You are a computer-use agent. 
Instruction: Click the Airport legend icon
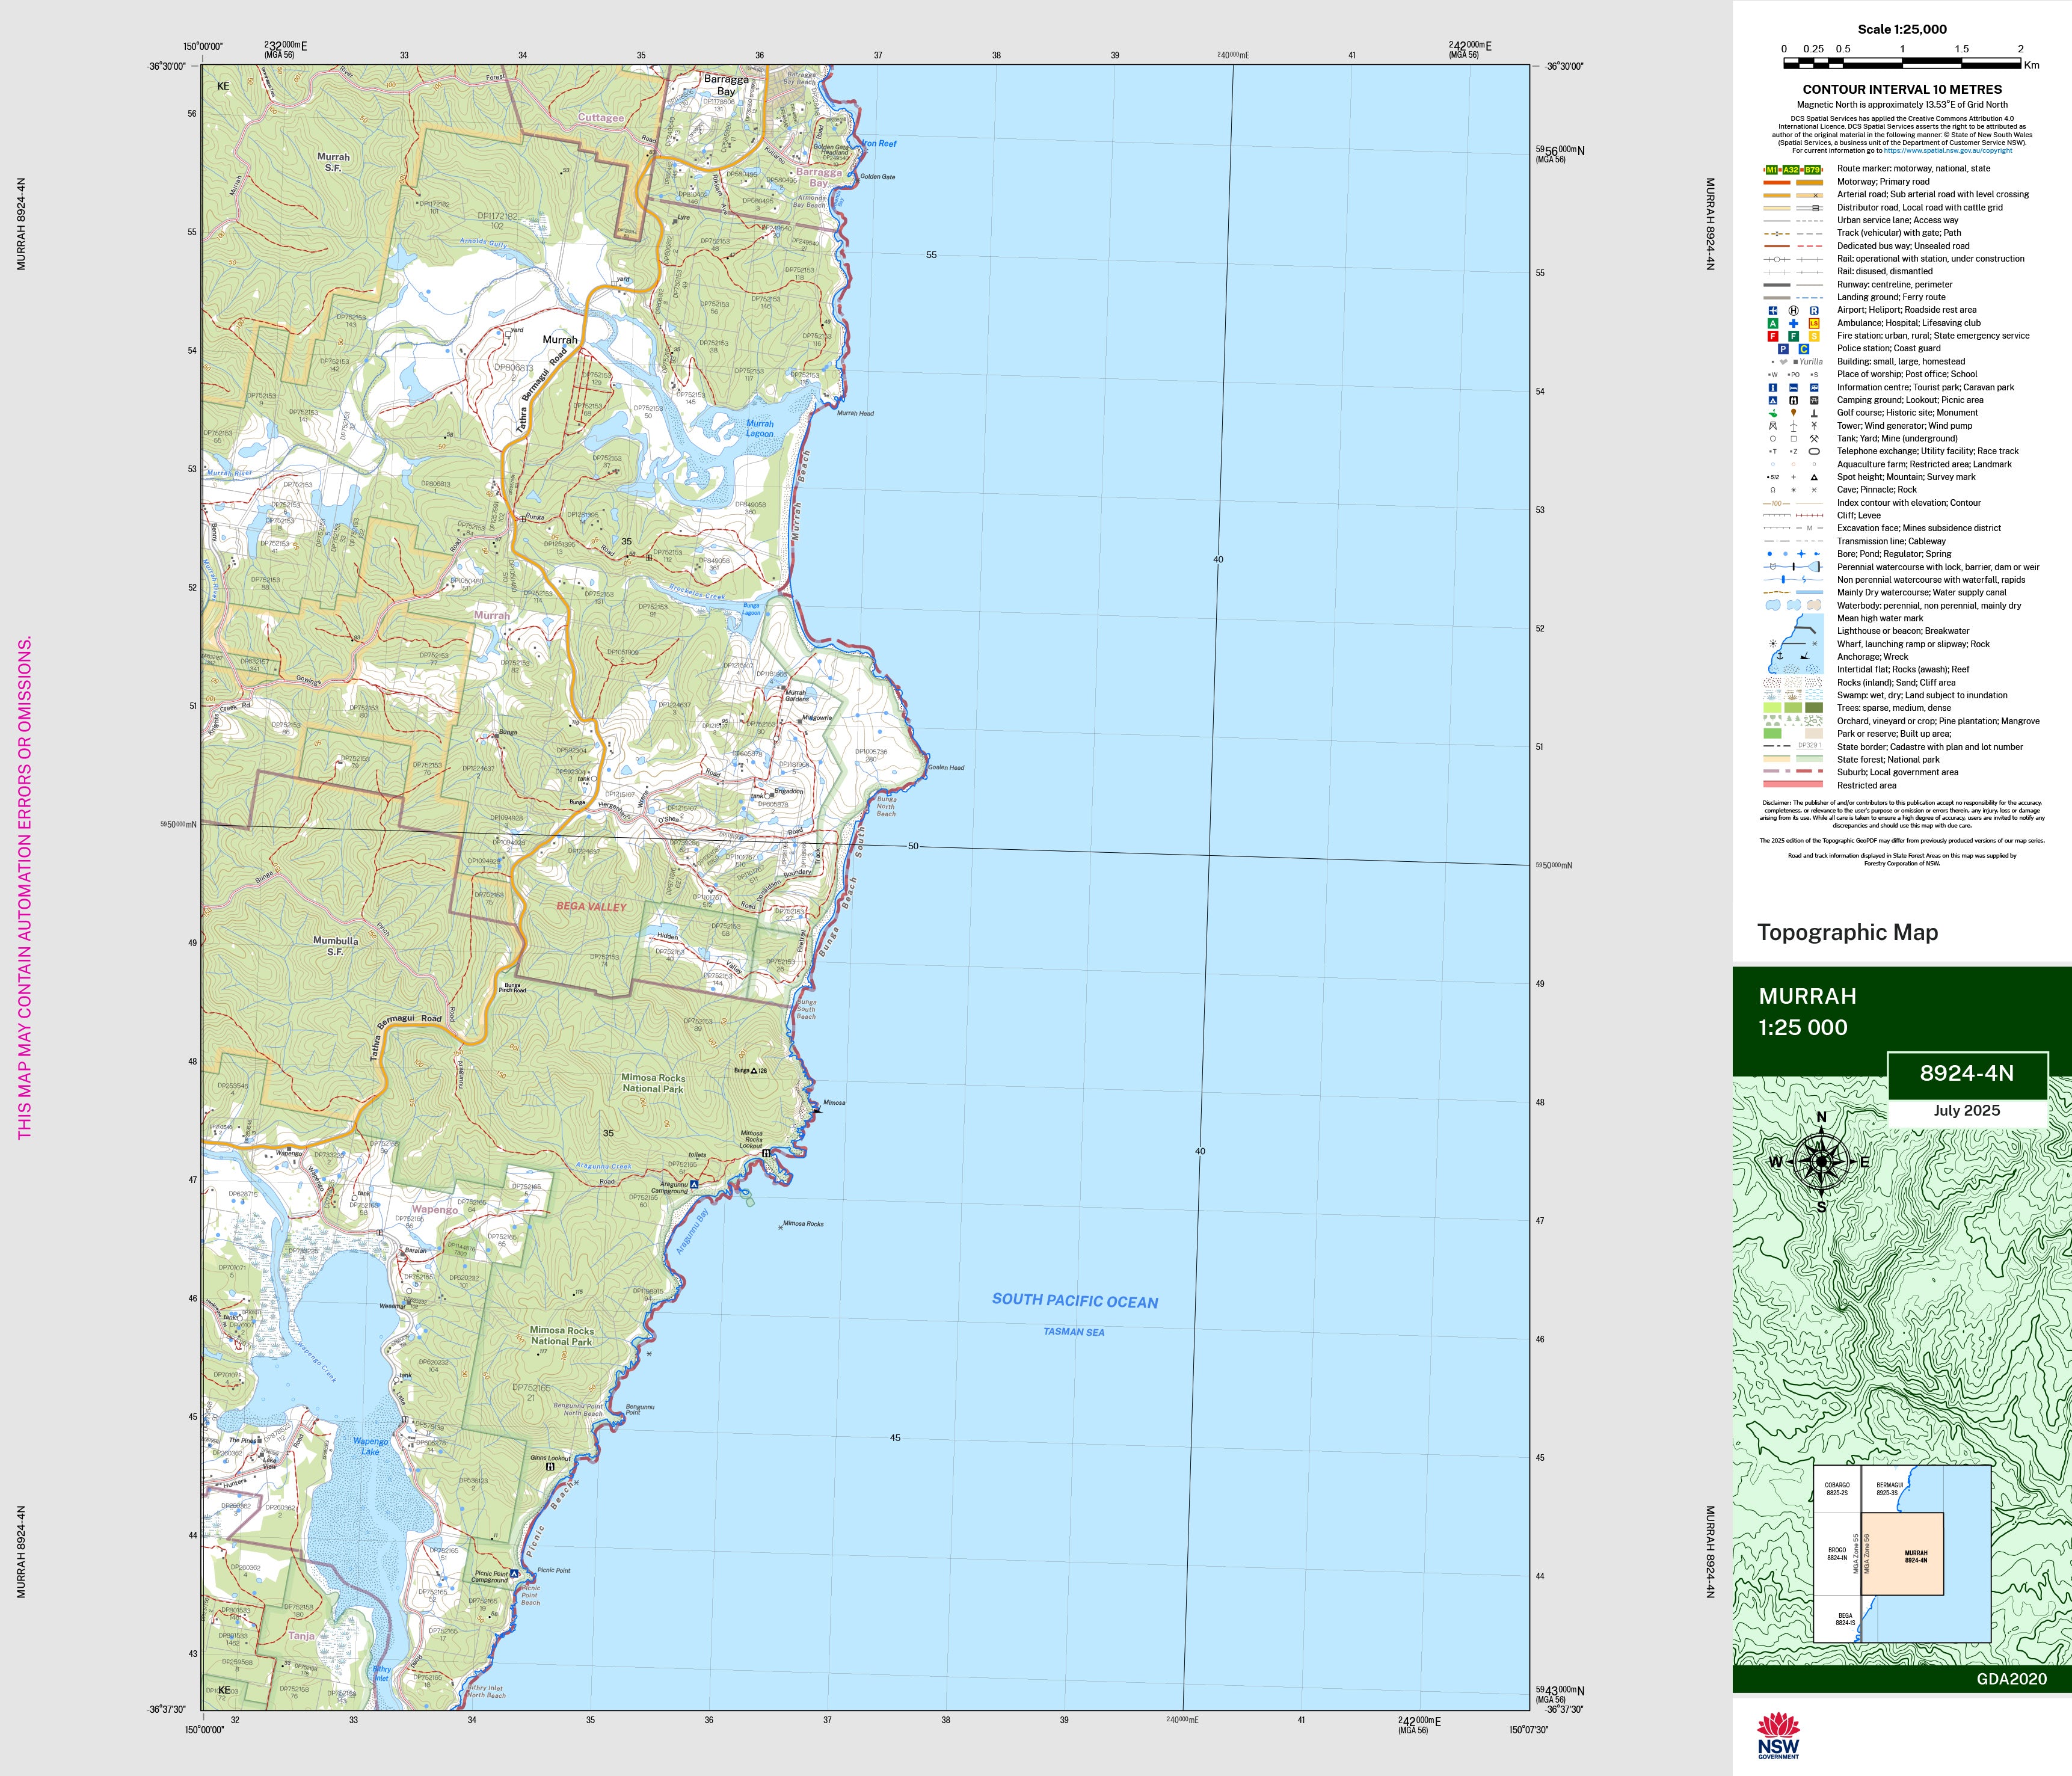tap(1773, 311)
